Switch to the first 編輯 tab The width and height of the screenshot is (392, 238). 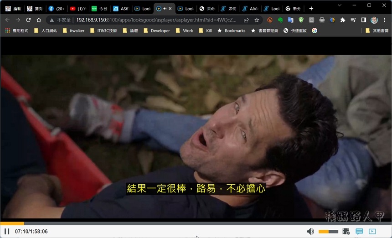pyautogui.click(x=14, y=9)
